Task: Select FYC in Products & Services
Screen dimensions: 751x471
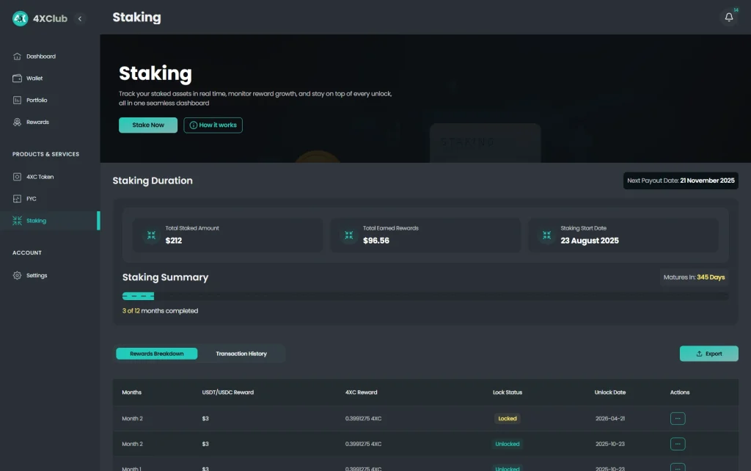Action: coord(31,199)
